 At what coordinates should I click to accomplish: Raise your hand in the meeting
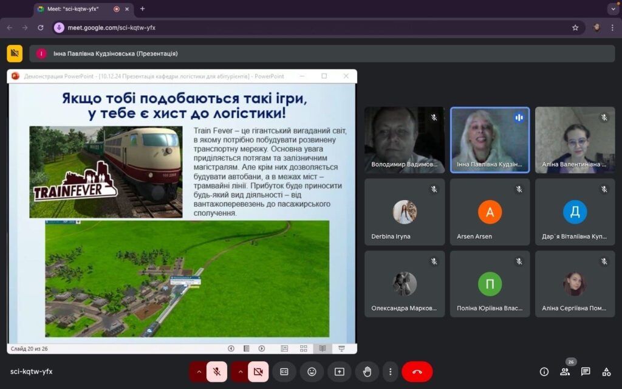point(367,372)
